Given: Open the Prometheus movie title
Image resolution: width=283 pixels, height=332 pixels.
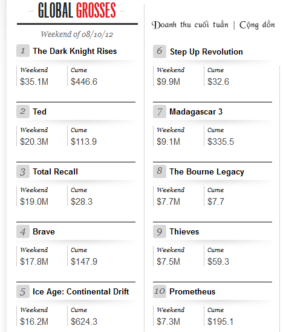Looking at the screenshot, I should (192, 291).
